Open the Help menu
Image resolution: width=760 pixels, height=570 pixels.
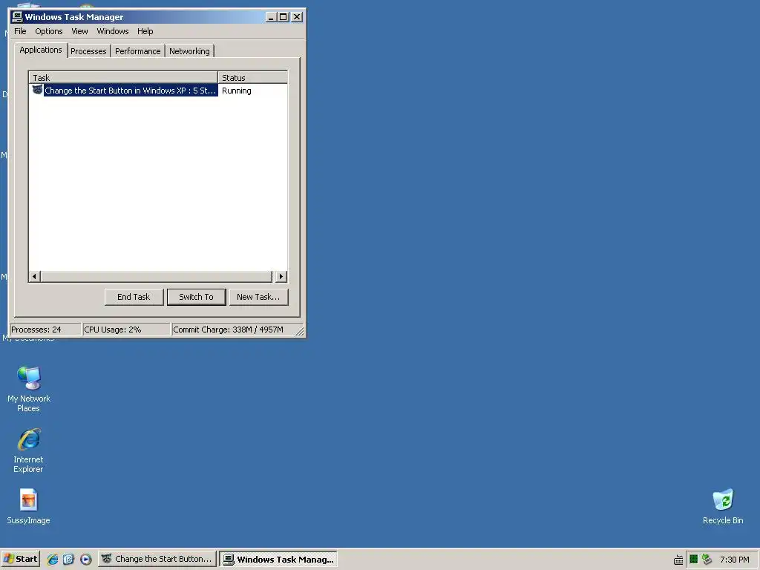click(145, 31)
